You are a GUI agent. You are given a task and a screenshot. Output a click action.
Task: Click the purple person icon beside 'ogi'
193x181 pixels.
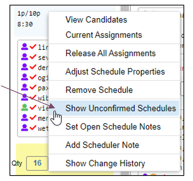(x=25, y=77)
